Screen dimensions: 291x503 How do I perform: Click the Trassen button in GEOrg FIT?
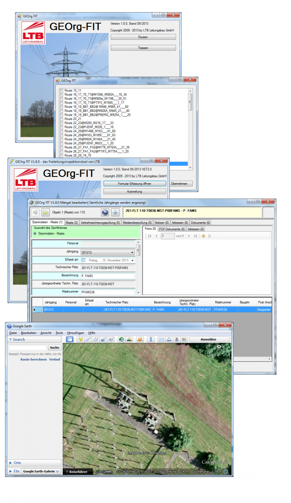click(143, 48)
